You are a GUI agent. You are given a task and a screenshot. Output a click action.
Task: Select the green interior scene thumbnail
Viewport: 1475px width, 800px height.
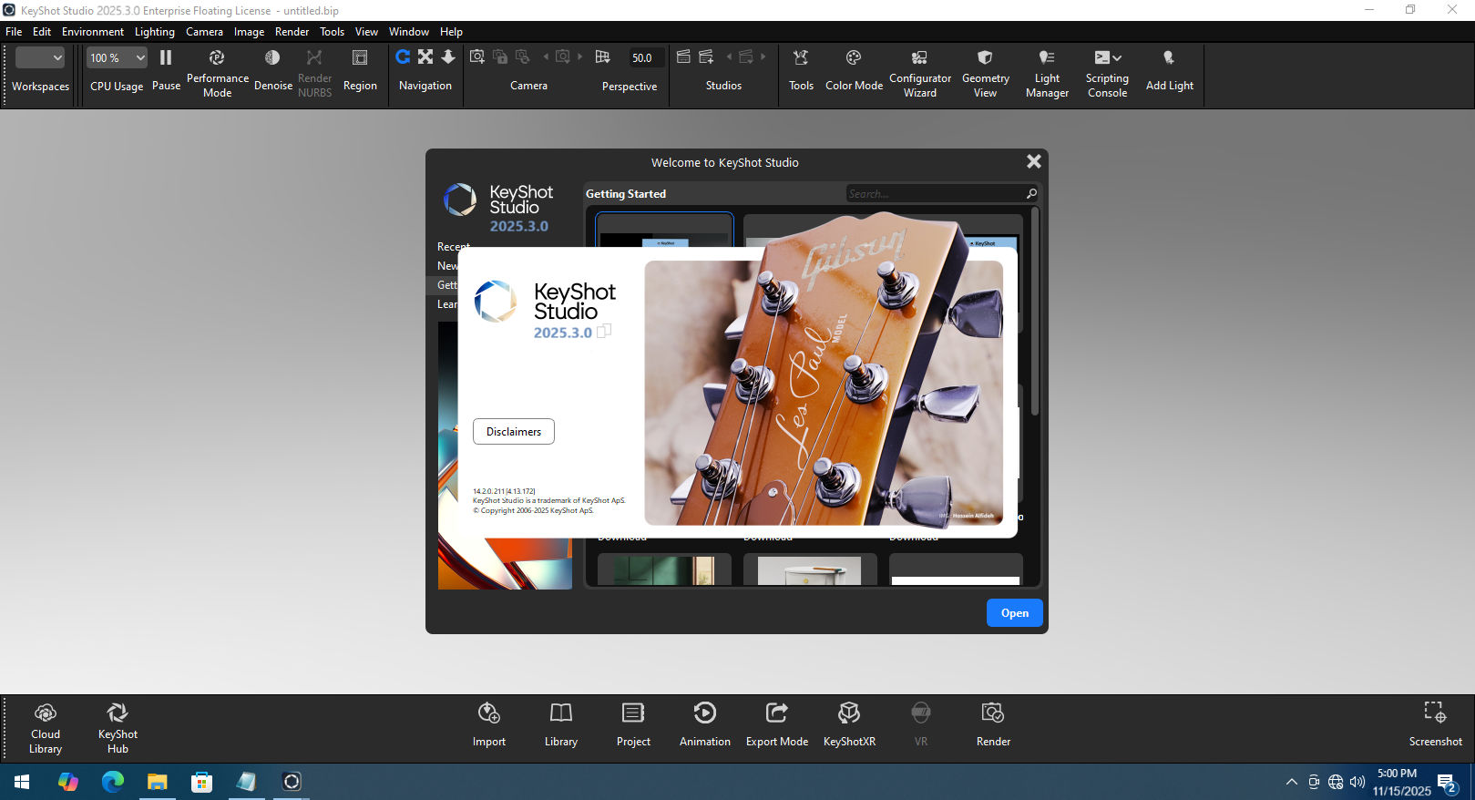[x=664, y=570]
